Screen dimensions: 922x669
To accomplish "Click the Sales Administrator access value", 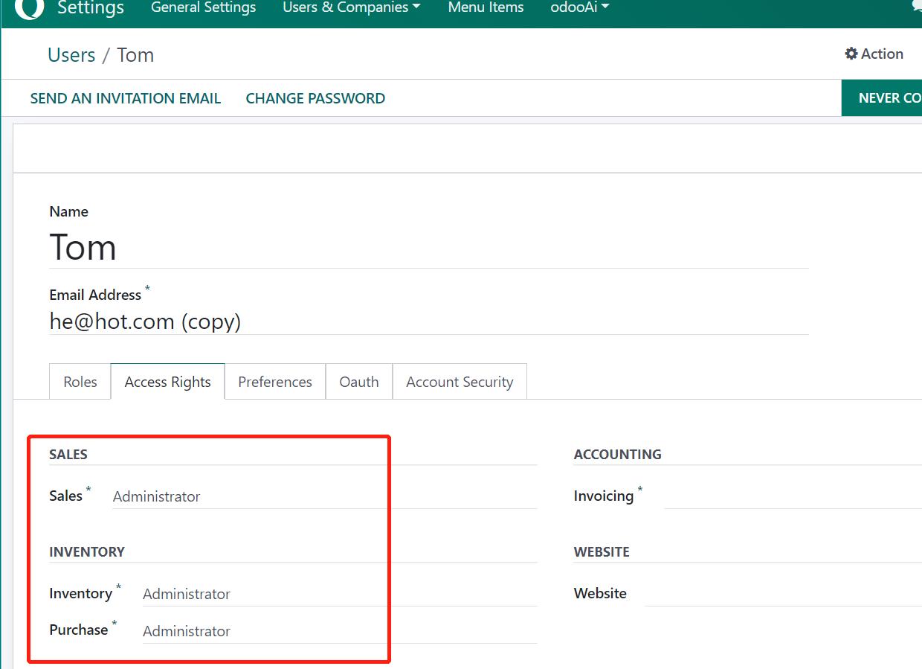I will point(157,496).
